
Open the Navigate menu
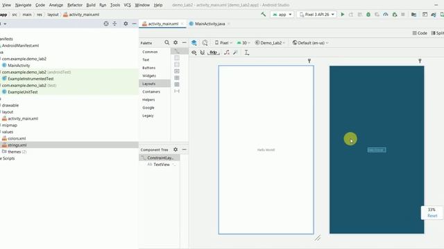23,5
